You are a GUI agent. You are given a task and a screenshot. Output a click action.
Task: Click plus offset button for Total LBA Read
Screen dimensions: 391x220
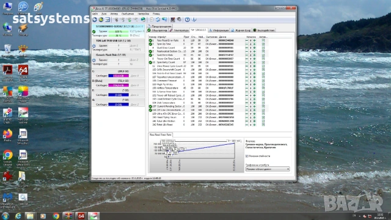254,125
